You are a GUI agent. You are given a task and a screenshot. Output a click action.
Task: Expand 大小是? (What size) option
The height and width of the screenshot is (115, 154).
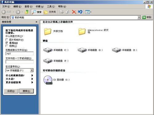point(19,79)
